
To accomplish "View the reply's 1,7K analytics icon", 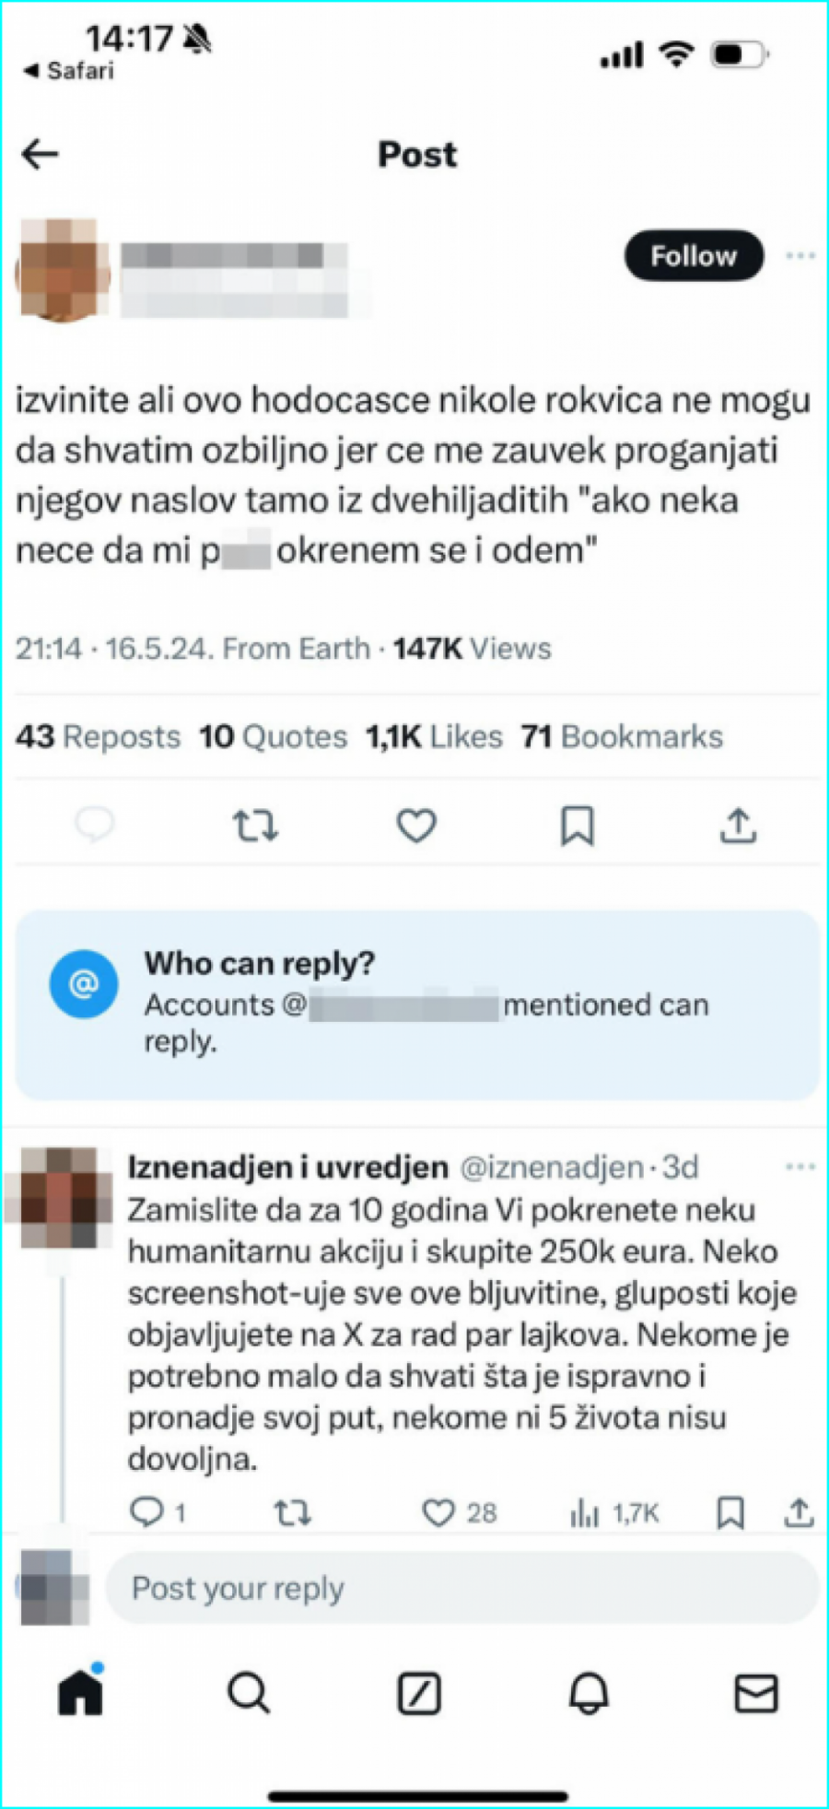I will point(585,1512).
